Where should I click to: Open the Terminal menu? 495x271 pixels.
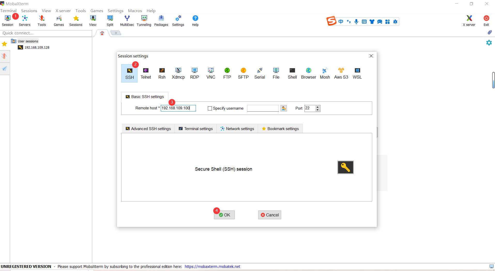8,11
